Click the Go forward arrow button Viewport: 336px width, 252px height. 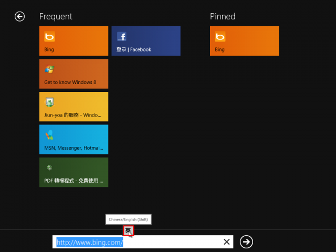246,242
